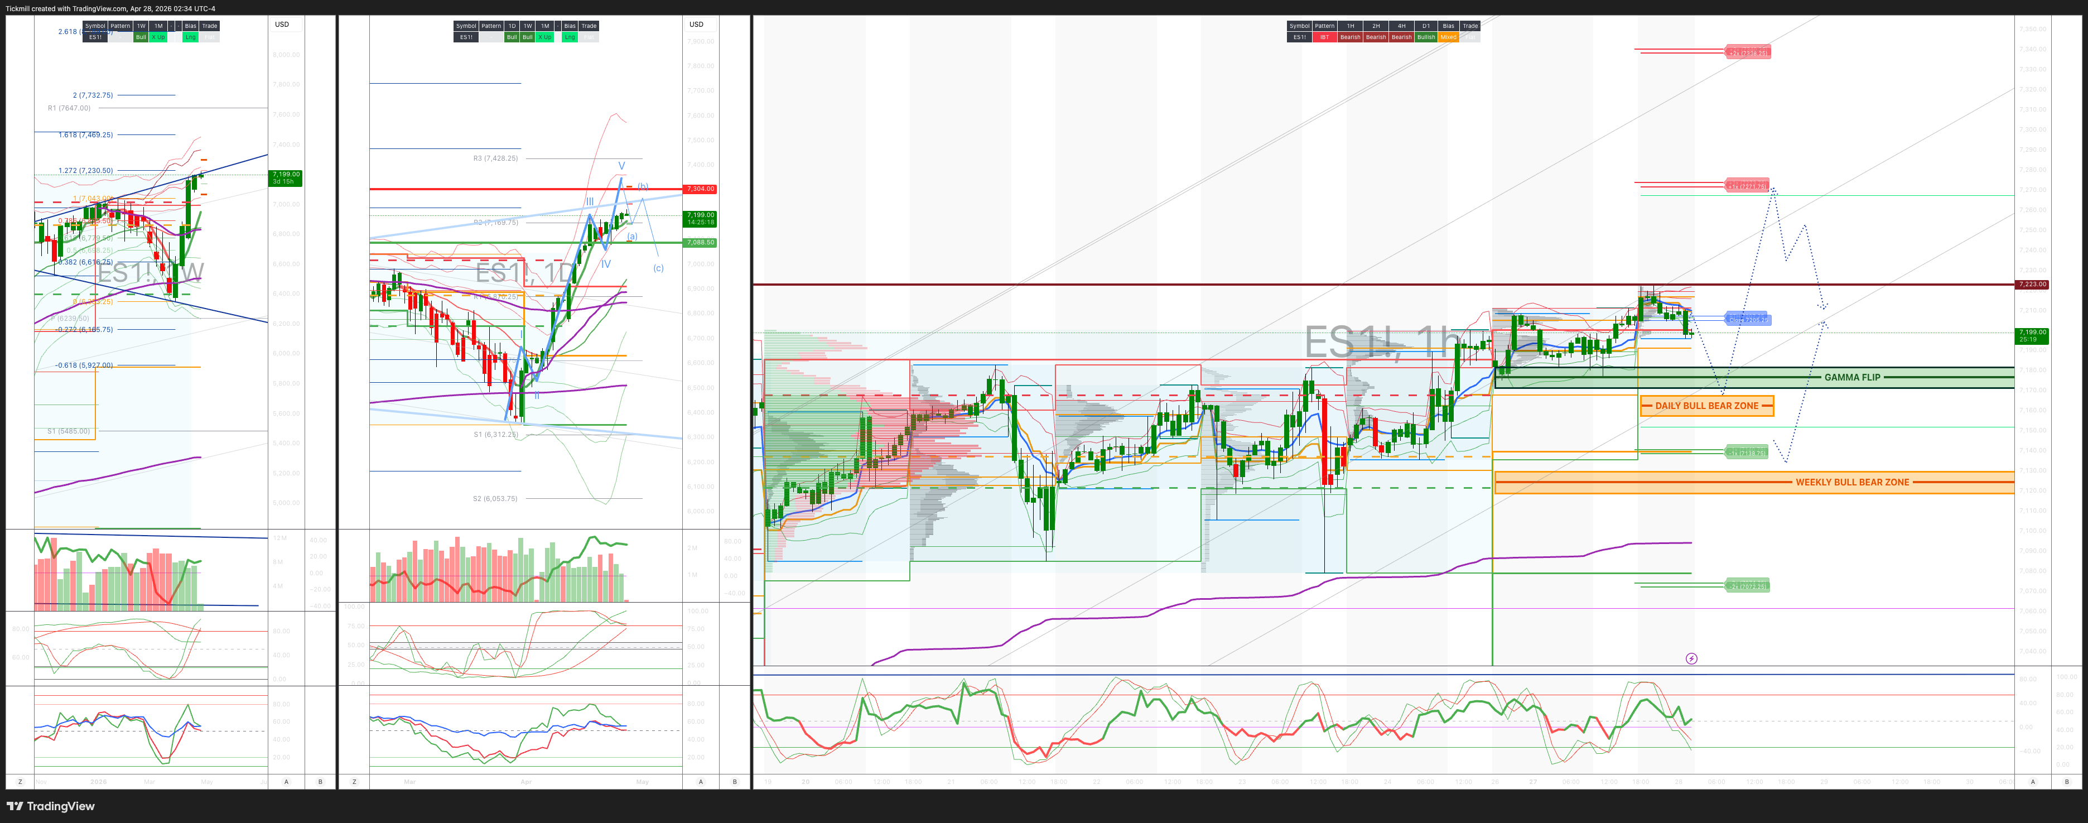Select the 4H header cell in the 1h chart table
The image size is (2088, 823).
click(1401, 26)
